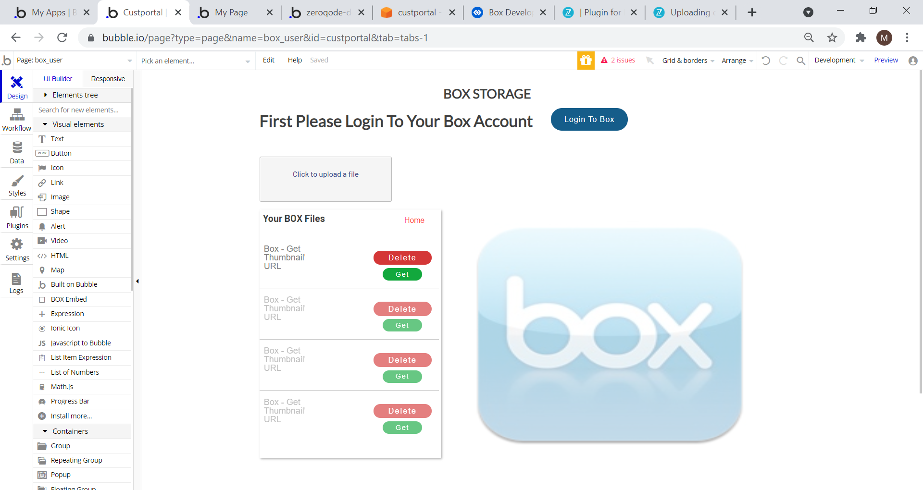Click the Preview link

pyautogui.click(x=886, y=60)
